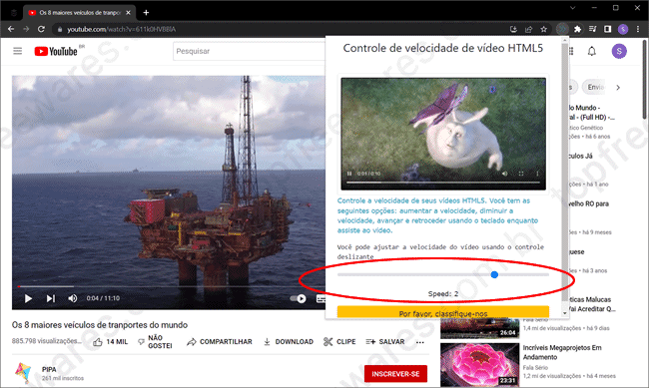
Task: Reload the page
Action: (x=41, y=29)
